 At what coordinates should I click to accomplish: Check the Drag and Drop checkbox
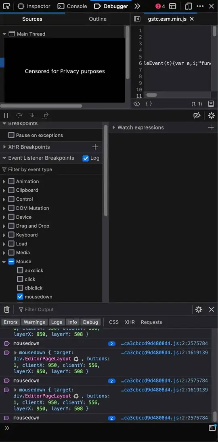(x=11, y=226)
